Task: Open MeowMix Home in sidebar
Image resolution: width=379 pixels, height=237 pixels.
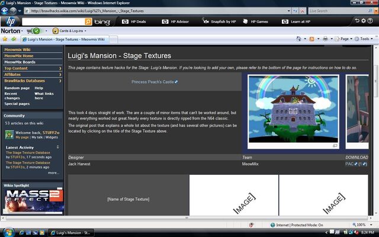Action: click(x=19, y=56)
